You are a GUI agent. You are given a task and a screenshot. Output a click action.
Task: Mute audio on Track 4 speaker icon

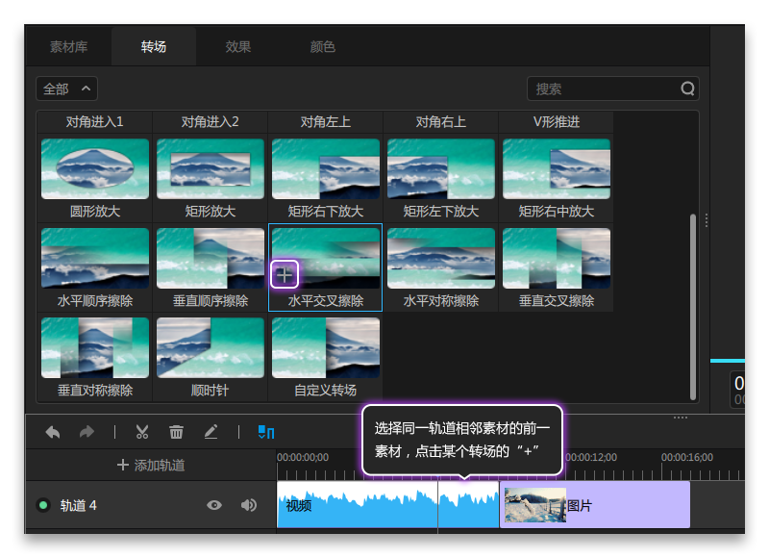coord(247,504)
